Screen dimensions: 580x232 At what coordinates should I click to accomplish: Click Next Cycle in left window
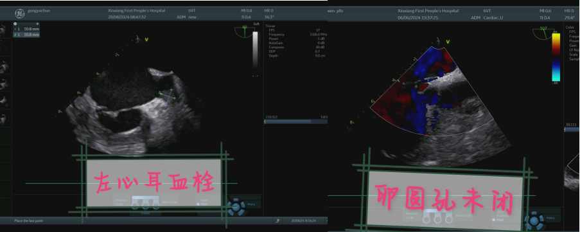[x=169, y=202]
